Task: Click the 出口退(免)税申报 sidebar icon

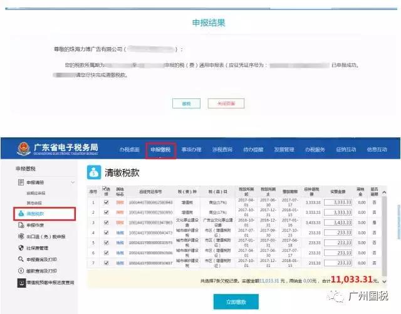Action: click(x=21, y=236)
